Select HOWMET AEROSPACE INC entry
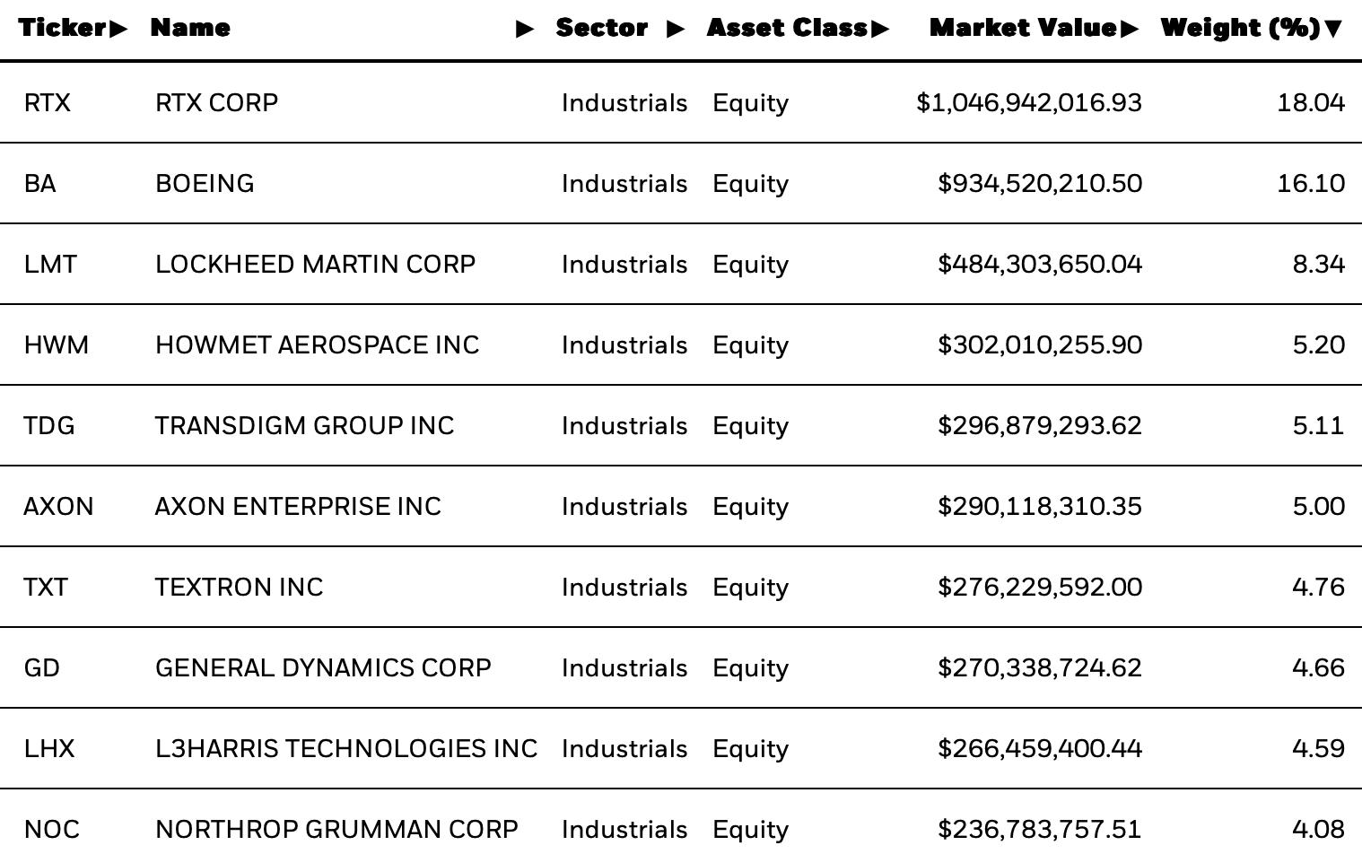 point(318,345)
